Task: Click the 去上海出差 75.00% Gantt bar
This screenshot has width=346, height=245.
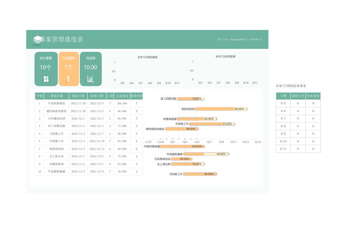Action: 188,164
